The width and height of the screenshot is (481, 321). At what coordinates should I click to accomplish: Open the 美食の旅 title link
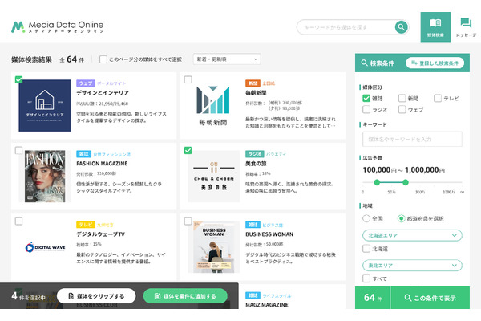click(x=256, y=164)
